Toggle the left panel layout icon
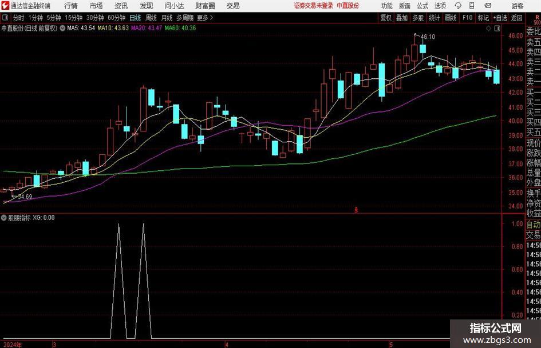541x348 pixels. click(x=5, y=18)
